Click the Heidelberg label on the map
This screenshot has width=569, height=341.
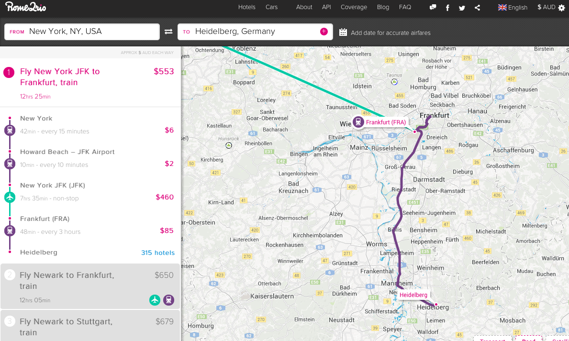[413, 295]
